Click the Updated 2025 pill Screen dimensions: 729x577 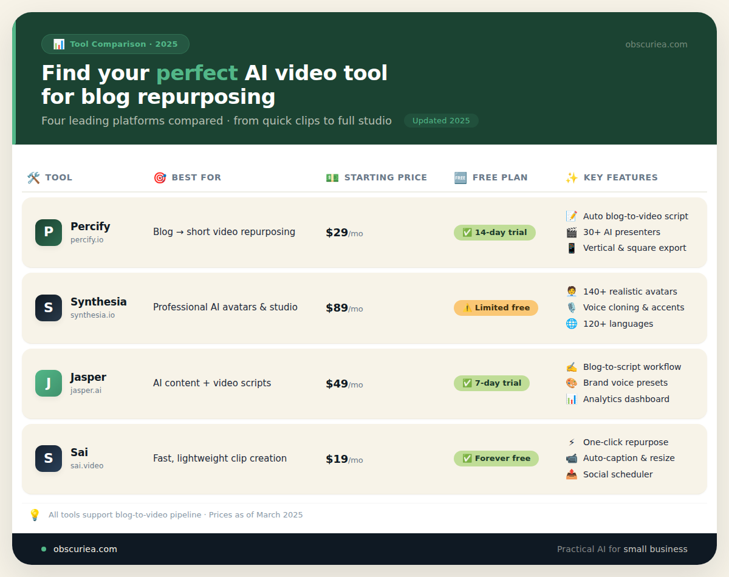(441, 121)
